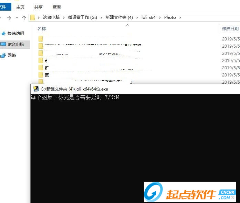
Task: Sort by 修改日期 column header
Action: click(230, 28)
